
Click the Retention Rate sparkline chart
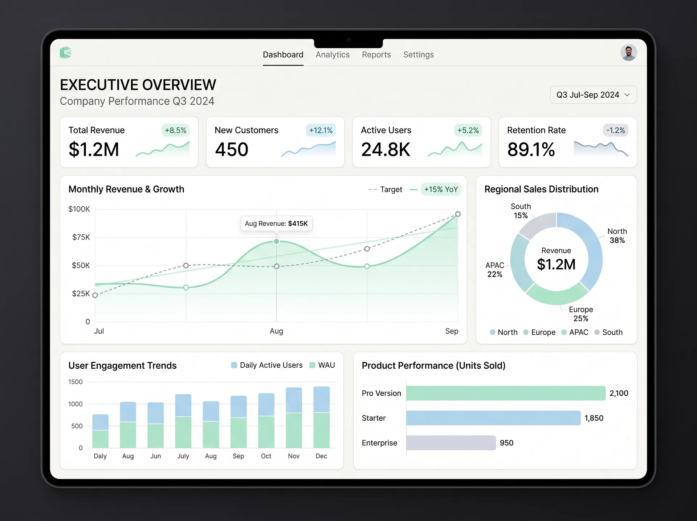(x=601, y=149)
